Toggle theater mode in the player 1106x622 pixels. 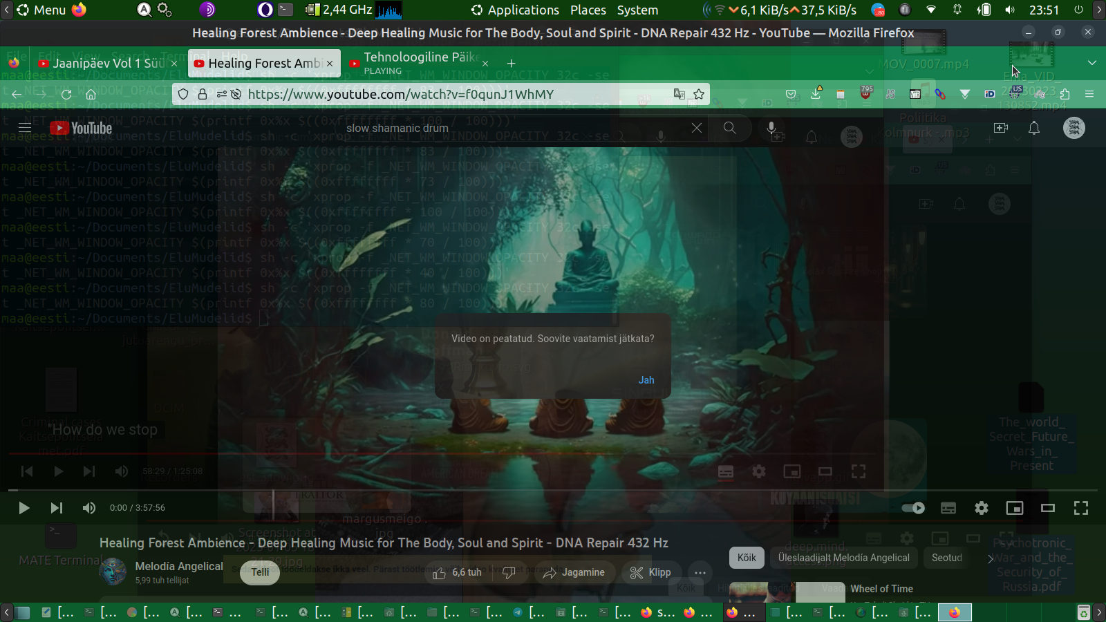[1048, 508]
